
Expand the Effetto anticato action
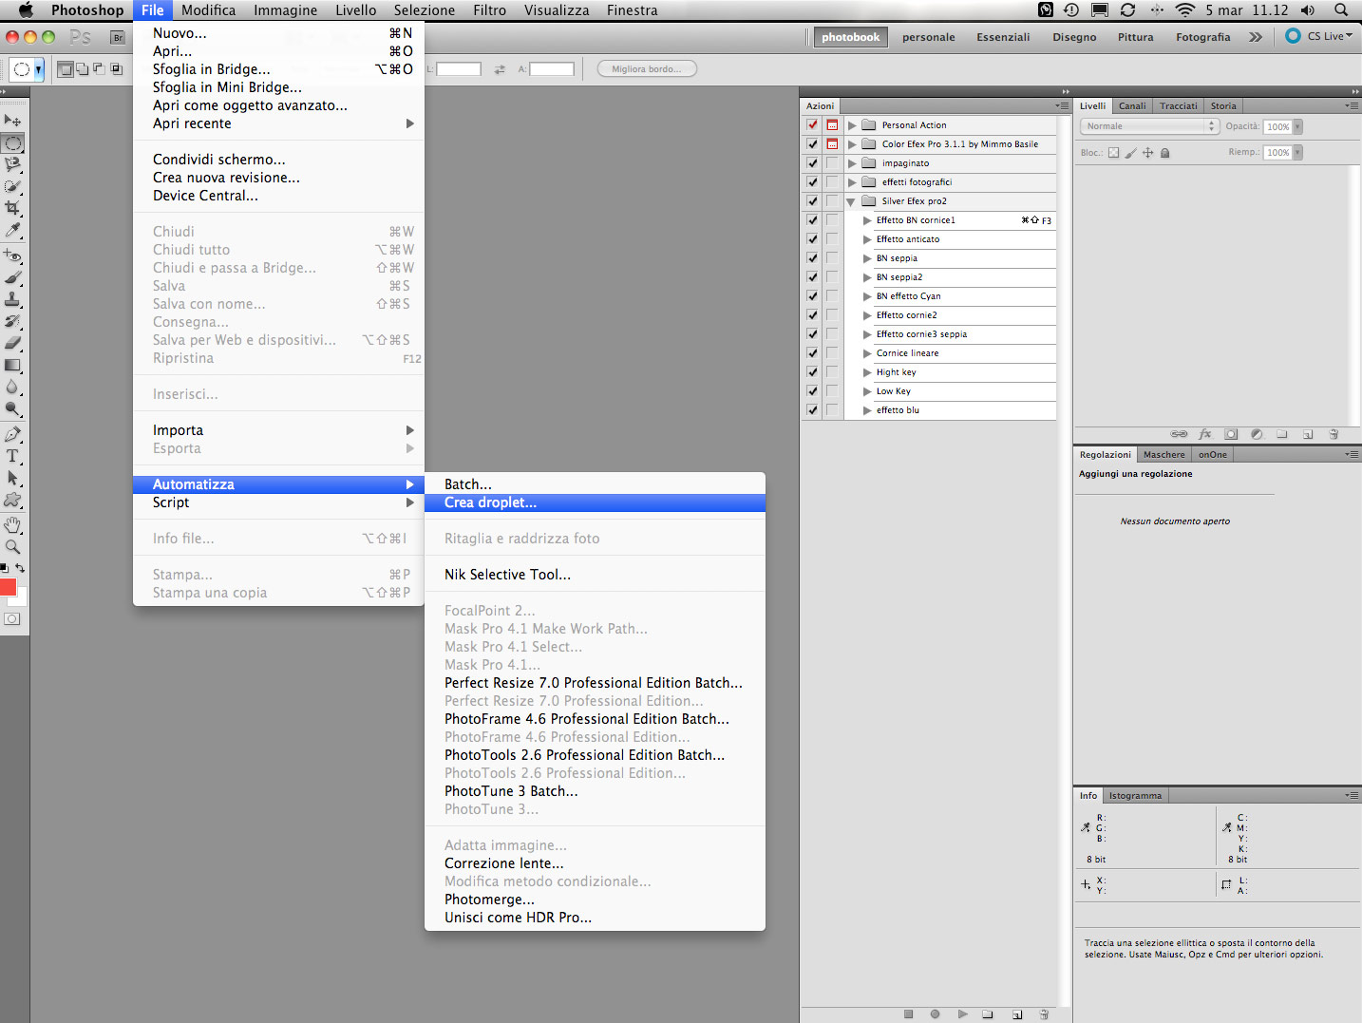pyautogui.click(x=867, y=239)
